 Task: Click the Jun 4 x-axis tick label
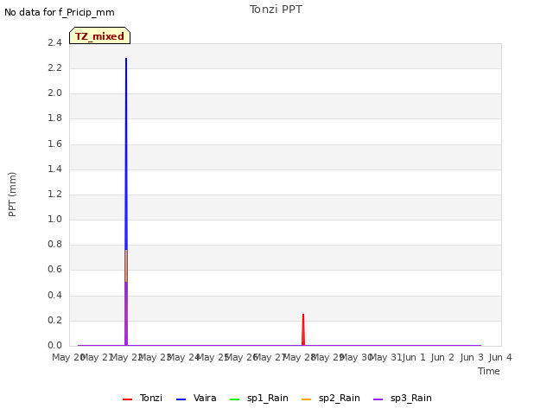pos(500,357)
